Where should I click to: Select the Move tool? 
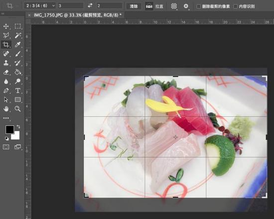pyautogui.click(x=6, y=26)
